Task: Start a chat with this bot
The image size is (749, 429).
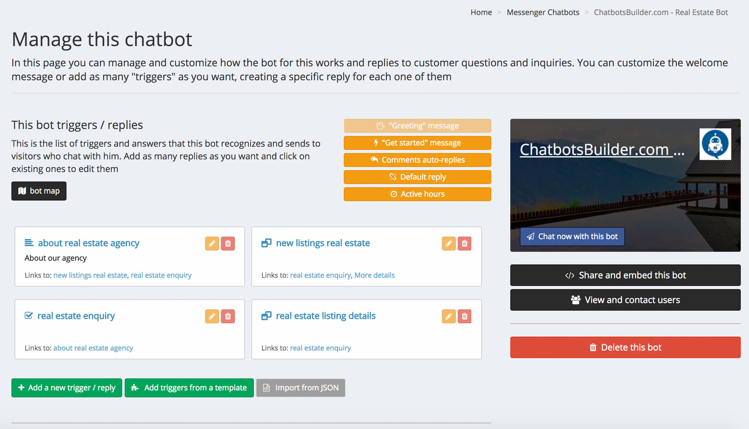Action: [x=571, y=237]
